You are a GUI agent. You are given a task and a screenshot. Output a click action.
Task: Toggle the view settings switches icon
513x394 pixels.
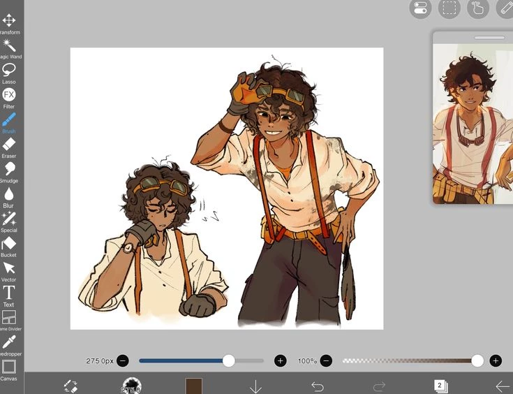419,8
